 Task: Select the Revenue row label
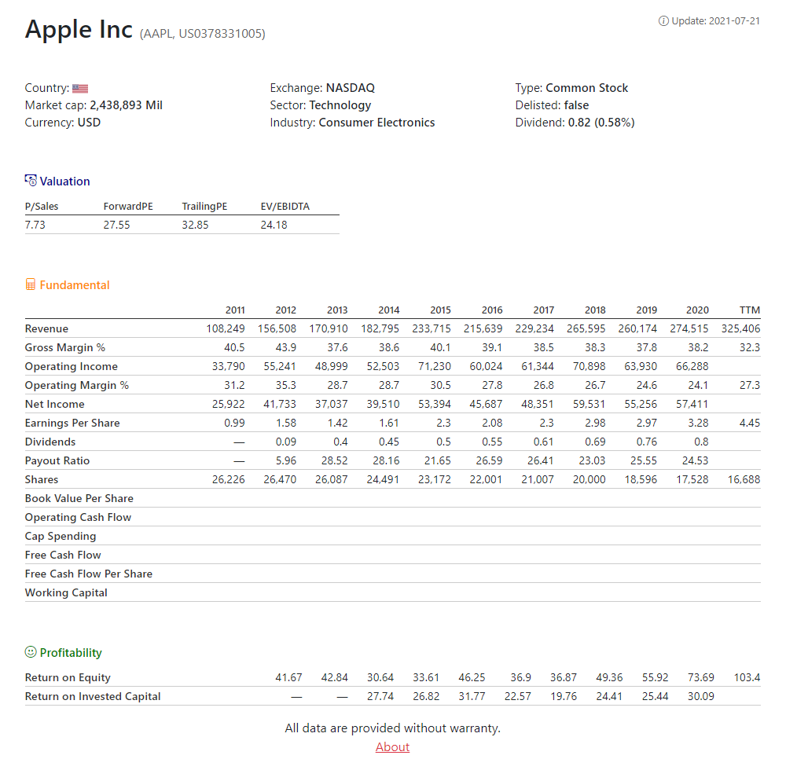pos(46,328)
